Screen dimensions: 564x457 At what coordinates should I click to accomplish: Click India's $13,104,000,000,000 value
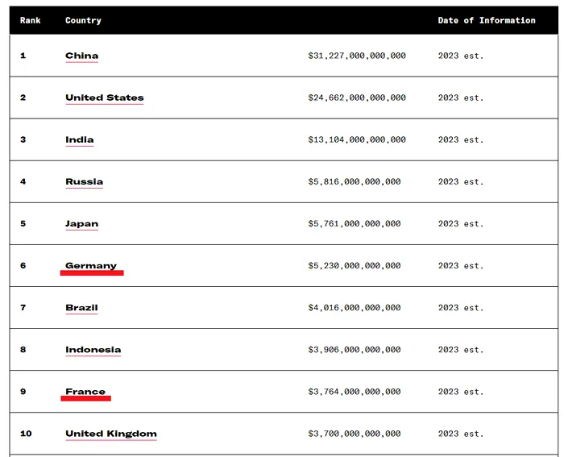357,139
